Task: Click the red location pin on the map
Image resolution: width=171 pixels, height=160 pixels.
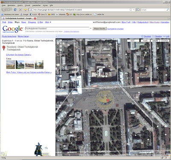Action: click(108, 101)
